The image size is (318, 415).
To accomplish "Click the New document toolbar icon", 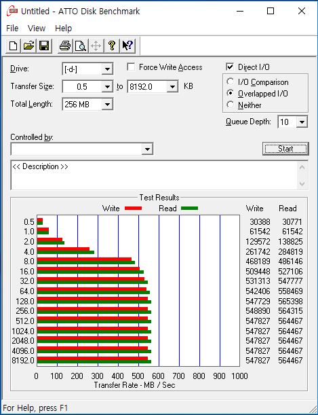I will point(13,46).
